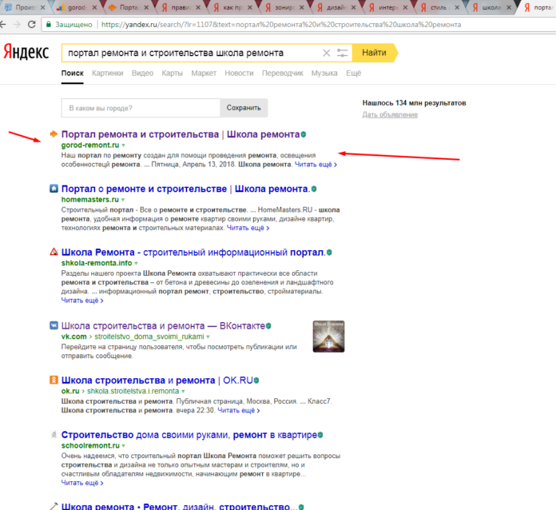This screenshot has width=556, height=510.
Task: Open Школа строительства и ремонта | OK.RU
Action: pos(157,381)
